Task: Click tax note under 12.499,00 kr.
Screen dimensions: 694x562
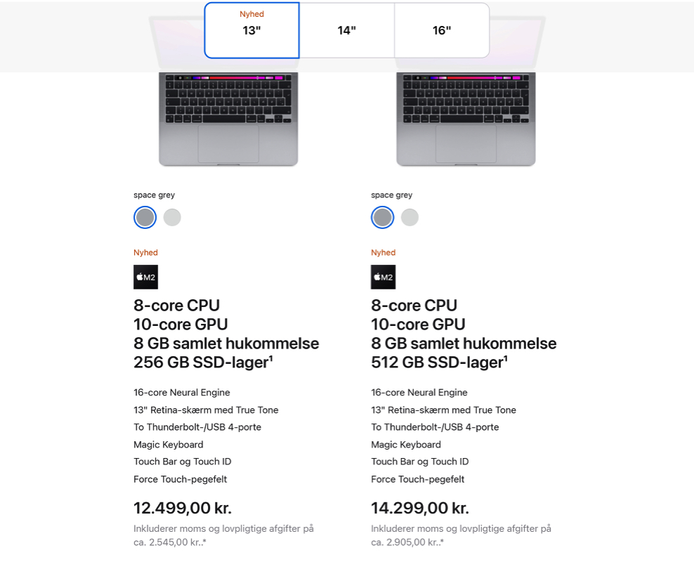Action: 223,535
